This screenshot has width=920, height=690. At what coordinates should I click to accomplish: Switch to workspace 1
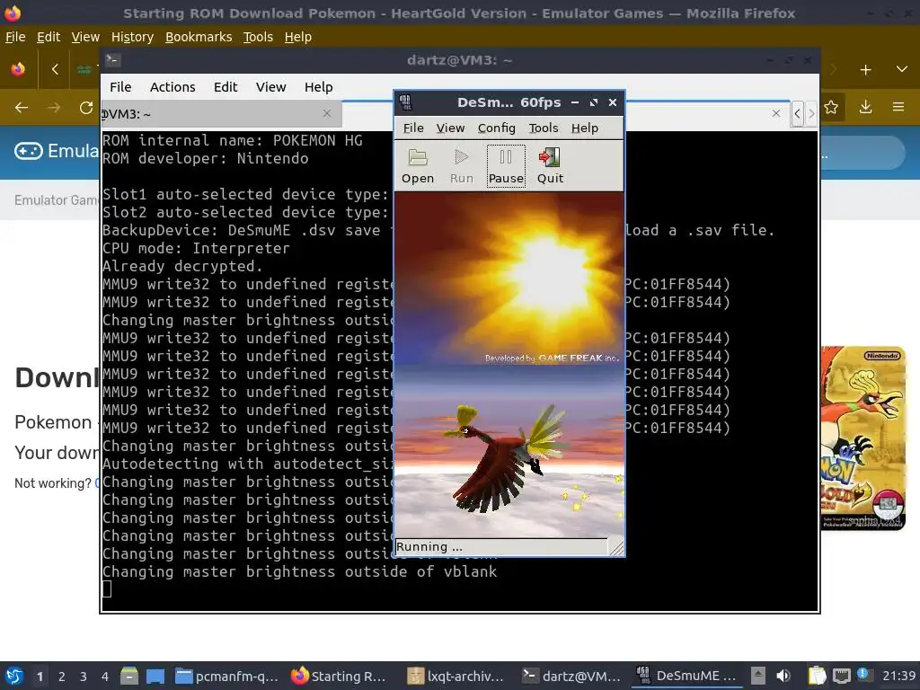point(40,677)
